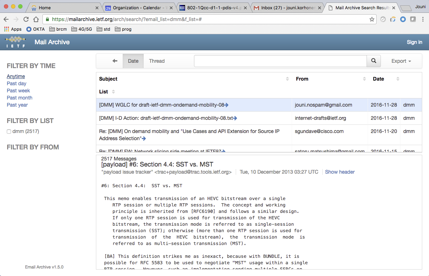Click the back arrow in the toolbar
The height and width of the screenshot is (276, 429).
point(115,61)
